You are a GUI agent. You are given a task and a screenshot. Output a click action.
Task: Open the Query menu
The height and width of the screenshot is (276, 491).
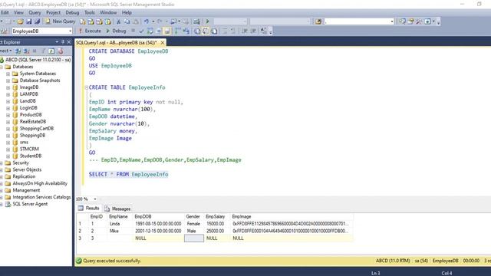pos(35,12)
